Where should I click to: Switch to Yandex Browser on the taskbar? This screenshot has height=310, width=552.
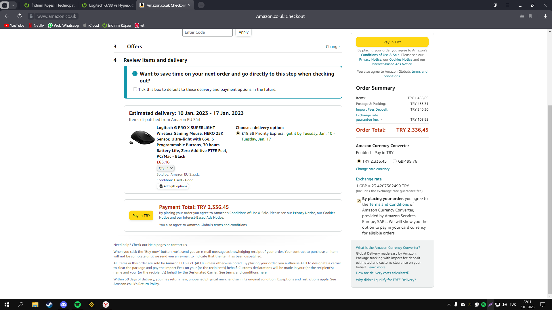106,305
